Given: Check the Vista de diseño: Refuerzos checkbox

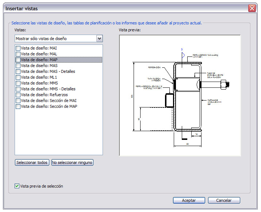Looking at the screenshot, I should click(x=18, y=95).
